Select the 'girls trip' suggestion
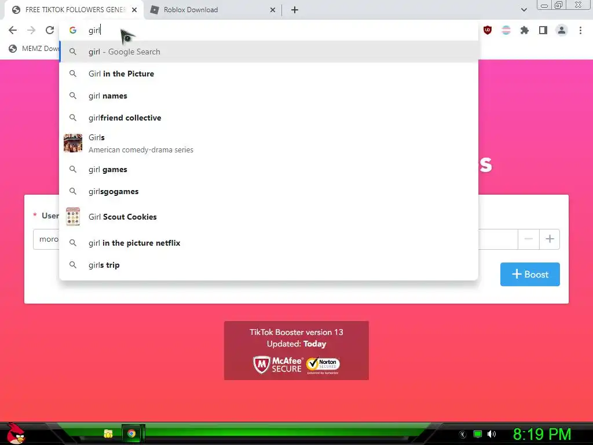 (x=269, y=265)
